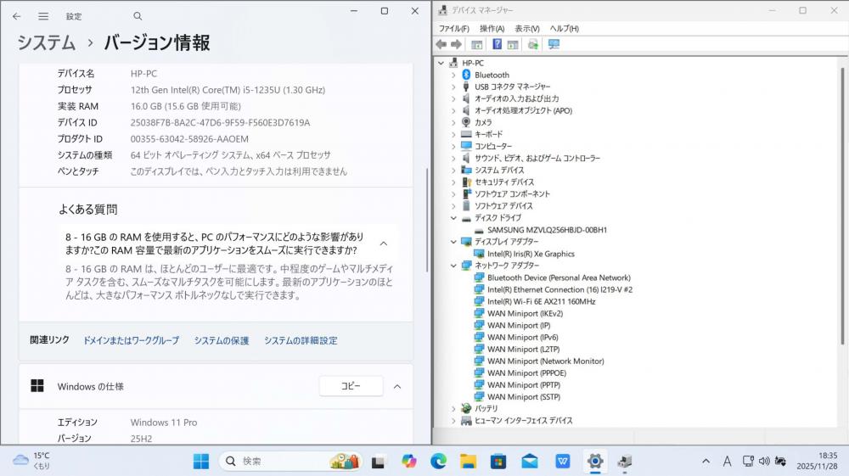Open the Mail app from the taskbar
Image resolution: width=849 pixels, height=476 pixels.
coord(530,462)
